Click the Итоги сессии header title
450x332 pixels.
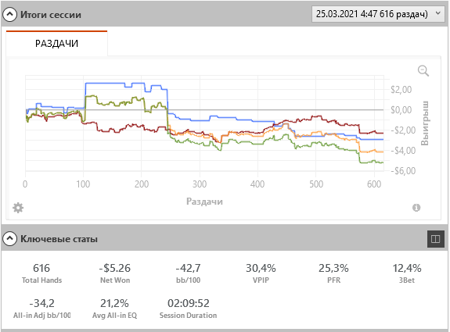51,15
